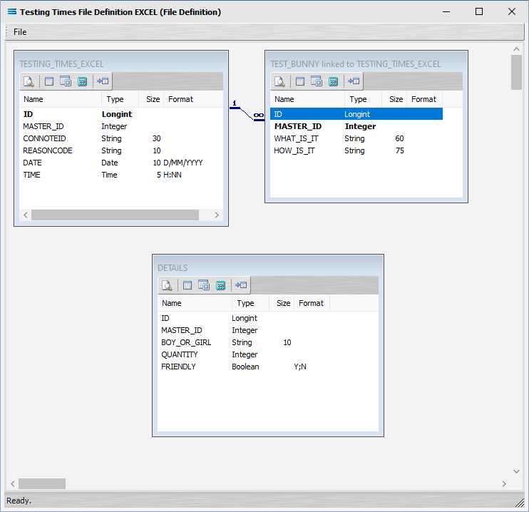Click the window system menu icon in title bar
The height and width of the screenshot is (512, 529).
[x=12, y=12]
